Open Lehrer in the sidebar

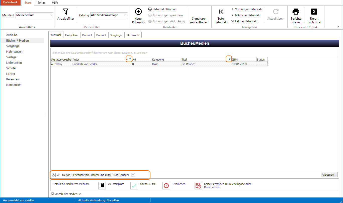tap(11, 74)
